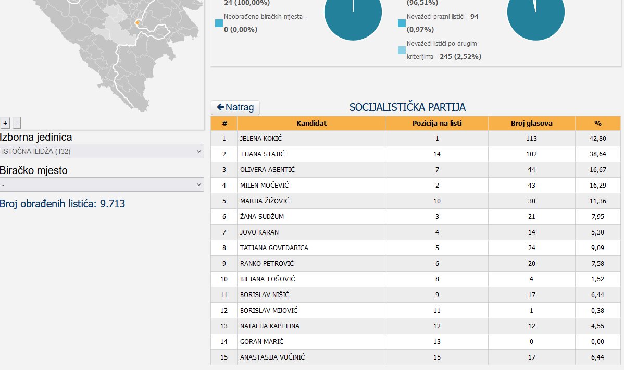
Task: Click the % column header
Action: click(x=598, y=124)
